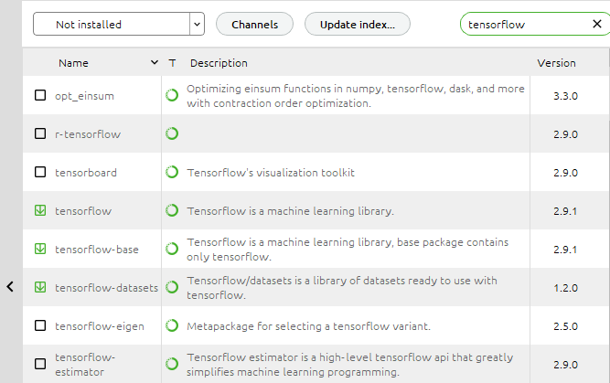Click the type icon for tensorflow-estimator

pos(172,365)
